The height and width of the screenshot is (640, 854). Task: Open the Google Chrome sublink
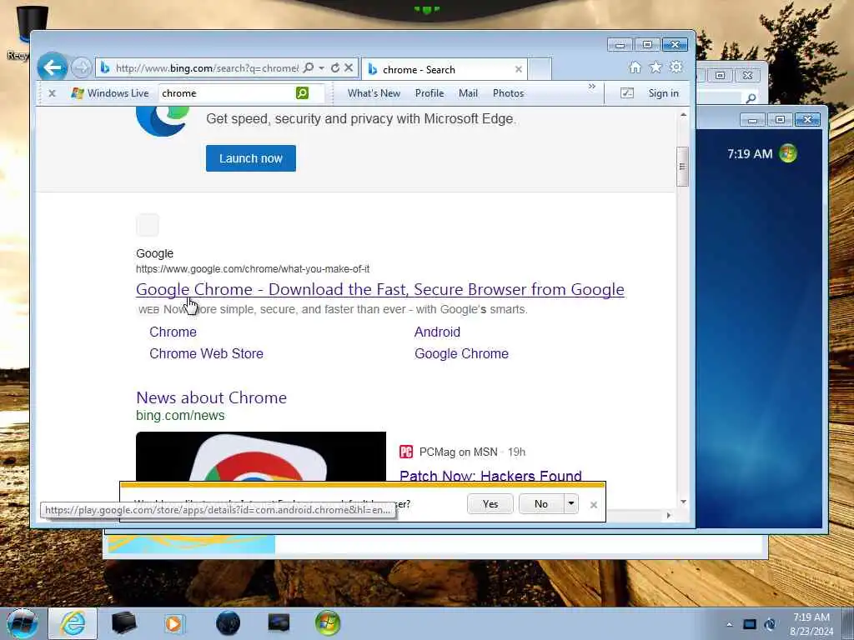point(462,353)
